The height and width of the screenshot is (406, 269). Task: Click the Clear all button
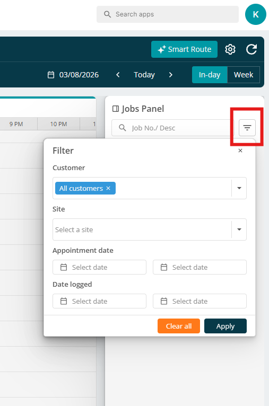click(x=179, y=326)
